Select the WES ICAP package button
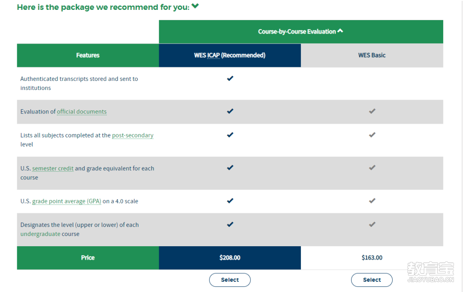Image resolution: width=463 pixels, height=292 pixels. [x=230, y=280]
